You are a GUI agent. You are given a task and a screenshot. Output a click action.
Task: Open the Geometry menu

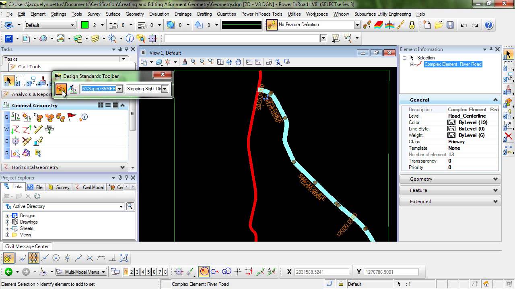[x=134, y=14]
